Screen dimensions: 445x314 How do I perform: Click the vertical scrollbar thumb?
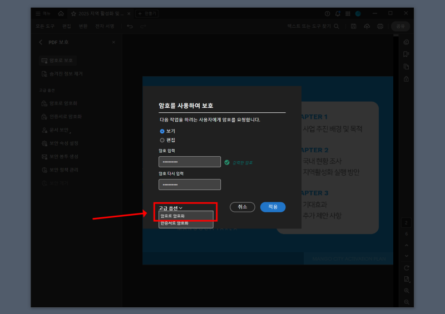396,36
